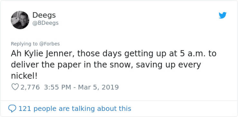Click the word 'talking' in the footer link

click(83, 109)
